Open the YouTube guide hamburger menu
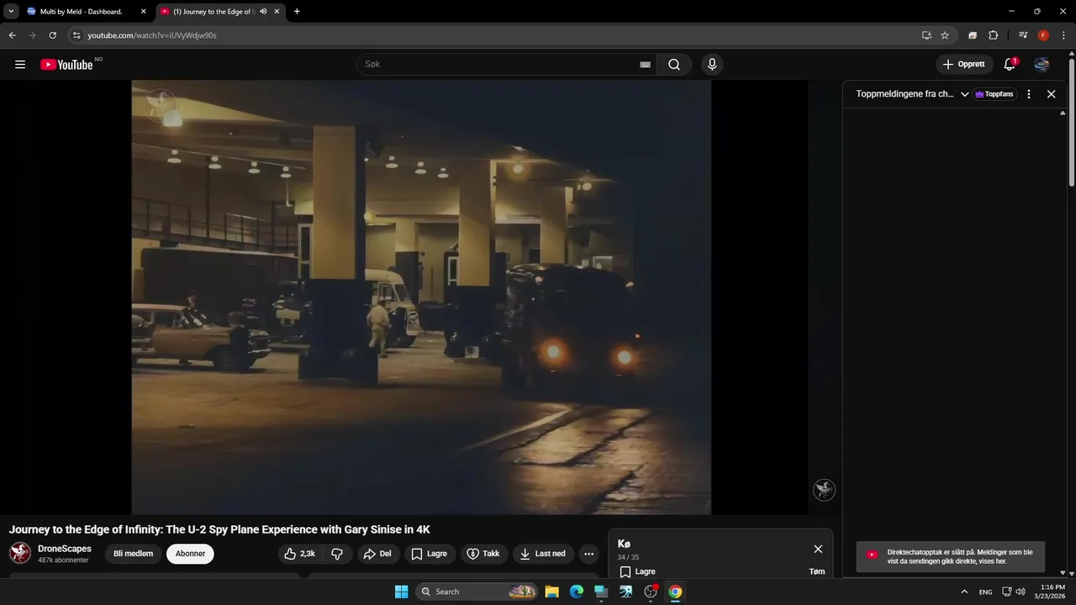Screen dimensions: 1076x605 pyautogui.click(x=20, y=65)
